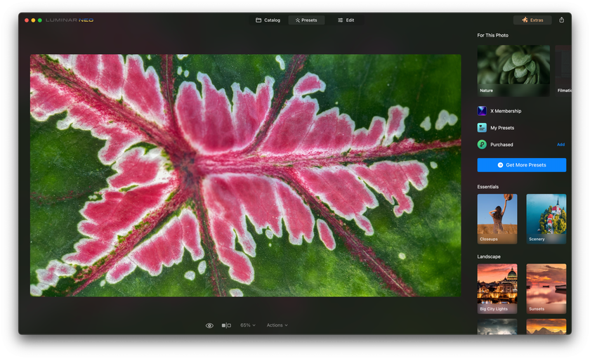
Task: Click the Extras puzzle icon
Action: point(525,20)
